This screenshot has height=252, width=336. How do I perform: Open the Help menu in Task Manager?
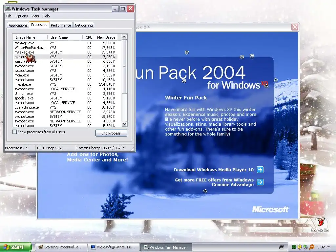point(46,16)
